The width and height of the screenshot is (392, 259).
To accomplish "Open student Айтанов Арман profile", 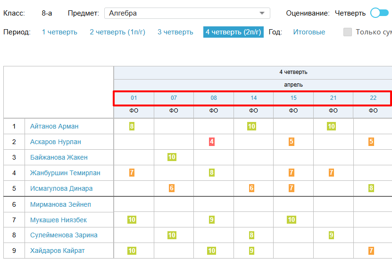I will click(54, 126).
